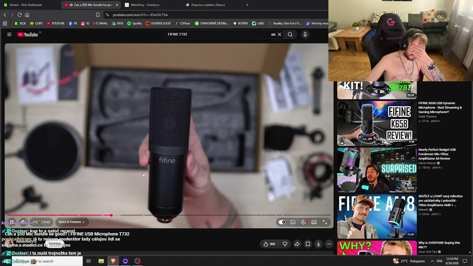Close the Can a $50 Mic bundle tab

click(x=117, y=5)
